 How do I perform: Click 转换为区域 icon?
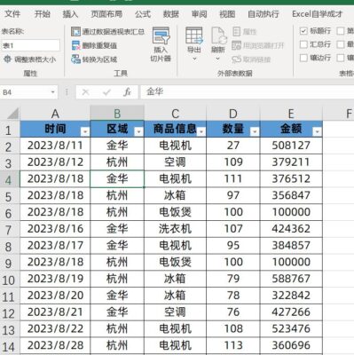click(x=75, y=59)
